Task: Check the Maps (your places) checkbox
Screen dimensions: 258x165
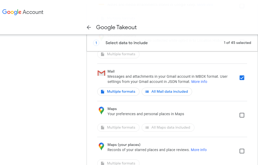Action: (242, 151)
